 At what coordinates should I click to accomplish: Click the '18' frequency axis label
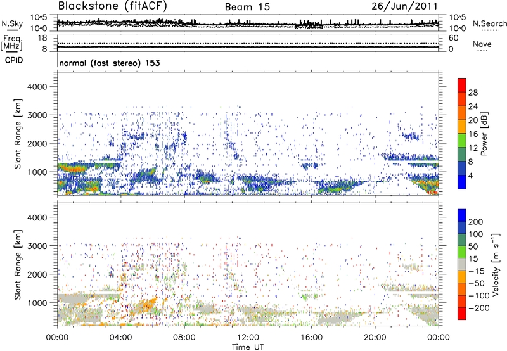click(42, 38)
